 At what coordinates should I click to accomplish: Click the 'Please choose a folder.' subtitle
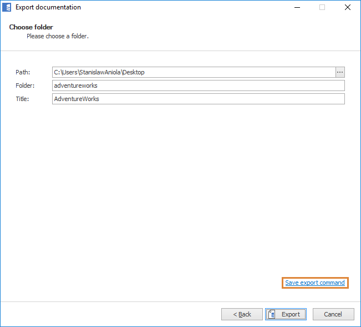tap(58, 36)
